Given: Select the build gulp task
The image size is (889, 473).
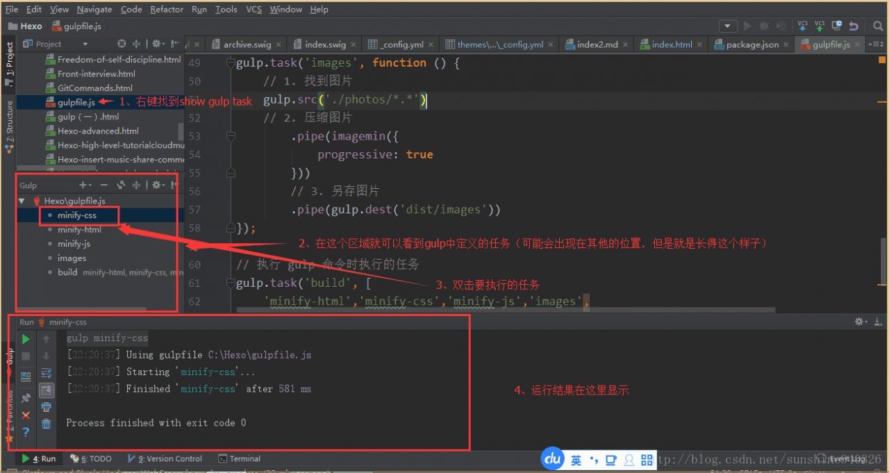Looking at the screenshot, I should point(67,272).
